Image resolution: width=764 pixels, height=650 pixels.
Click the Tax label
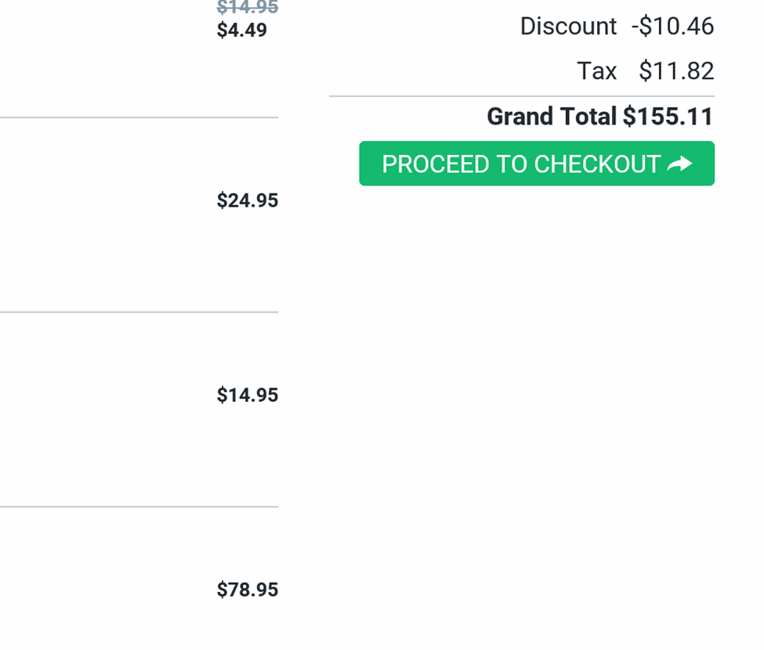(x=597, y=71)
